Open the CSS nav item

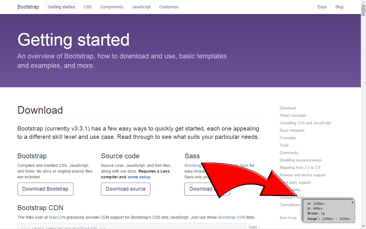click(87, 7)
